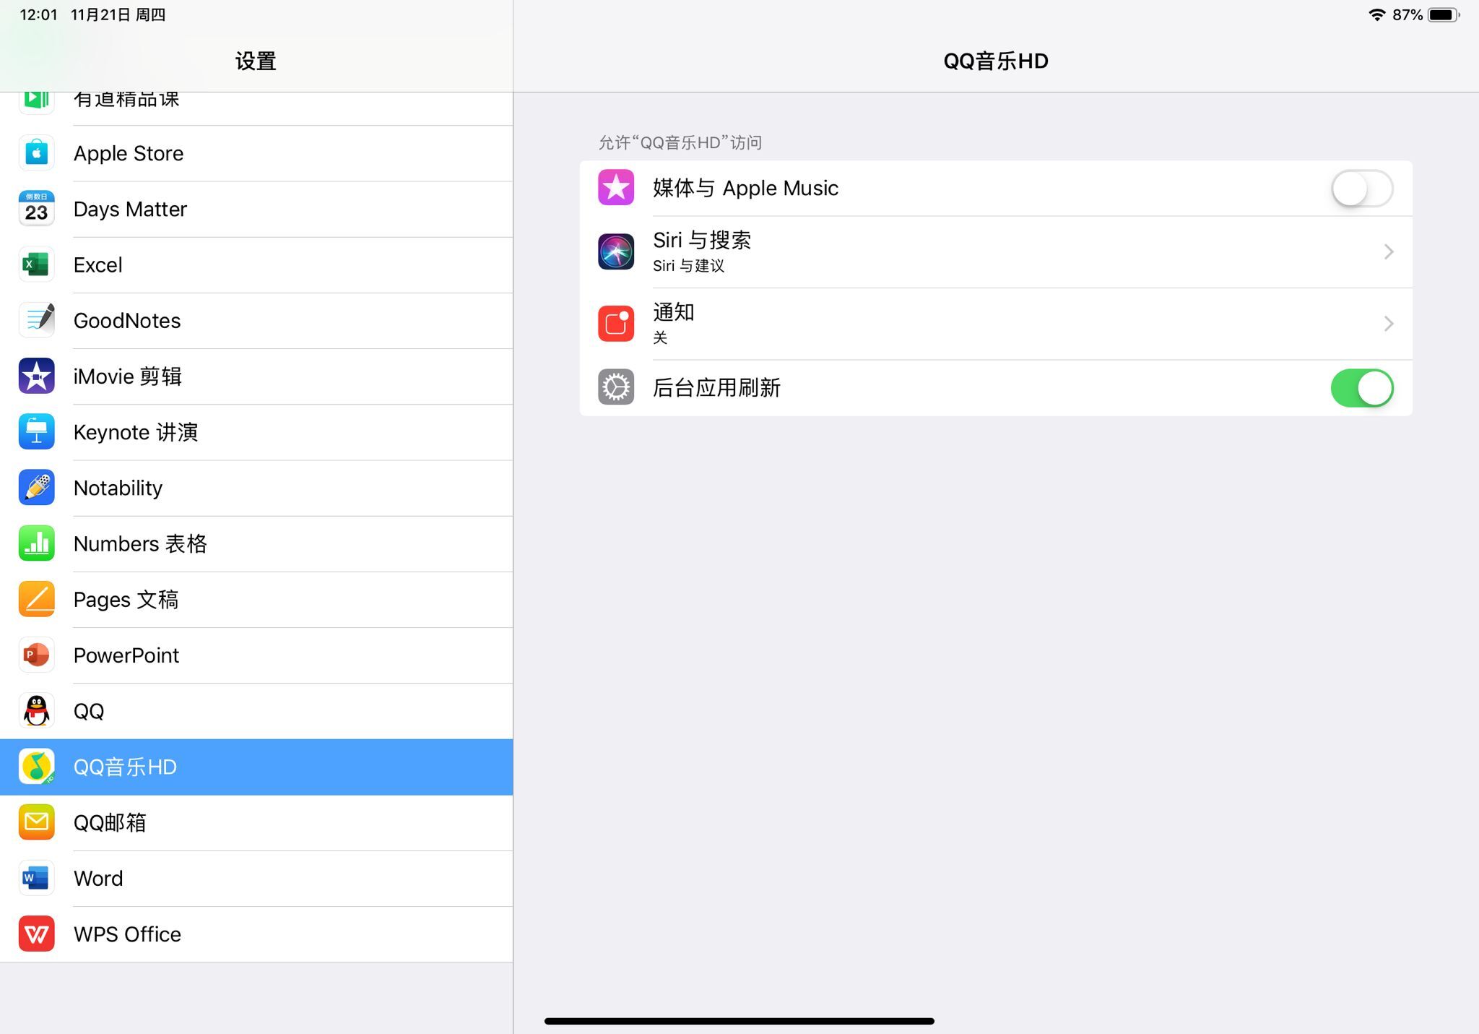The image size is (1479, 1034).
Task: Open PowerPoint settings entry
Action: click(126, 655)
